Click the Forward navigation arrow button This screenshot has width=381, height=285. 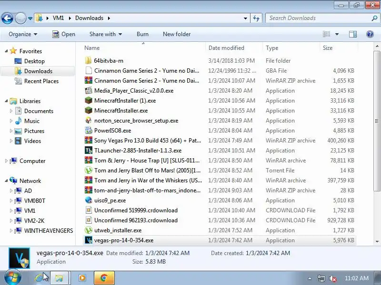pos(20,18)
